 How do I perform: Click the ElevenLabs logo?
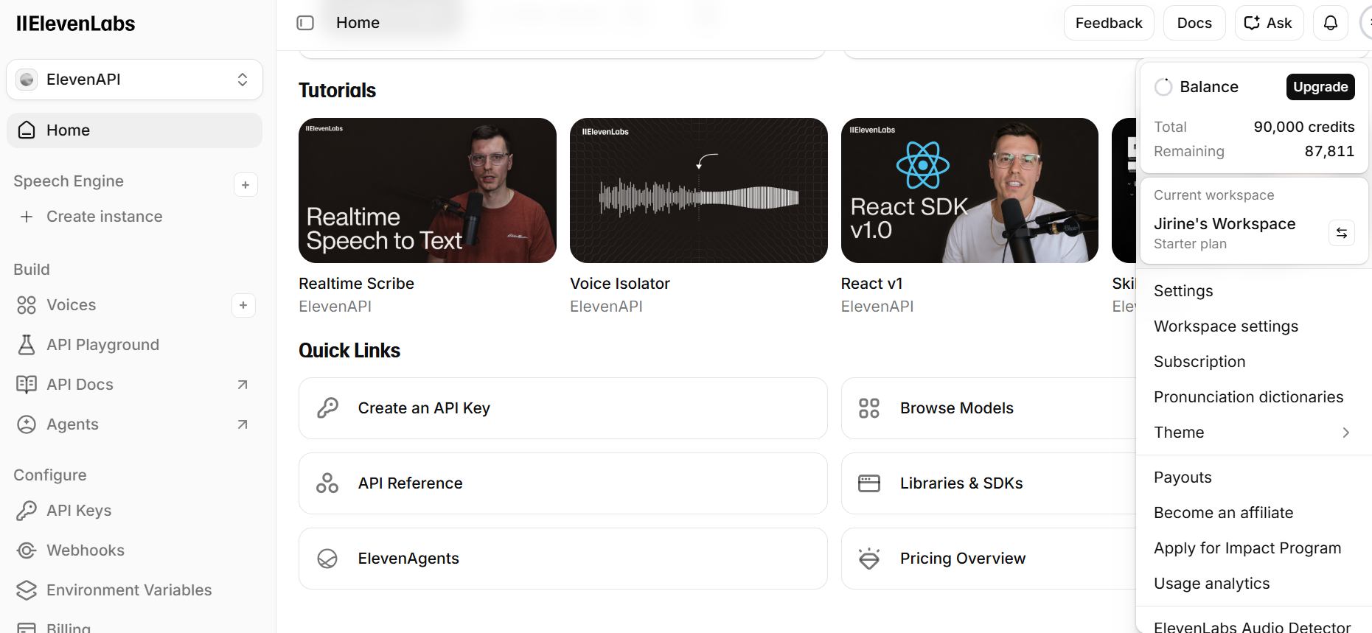click(x=75, y=24)
